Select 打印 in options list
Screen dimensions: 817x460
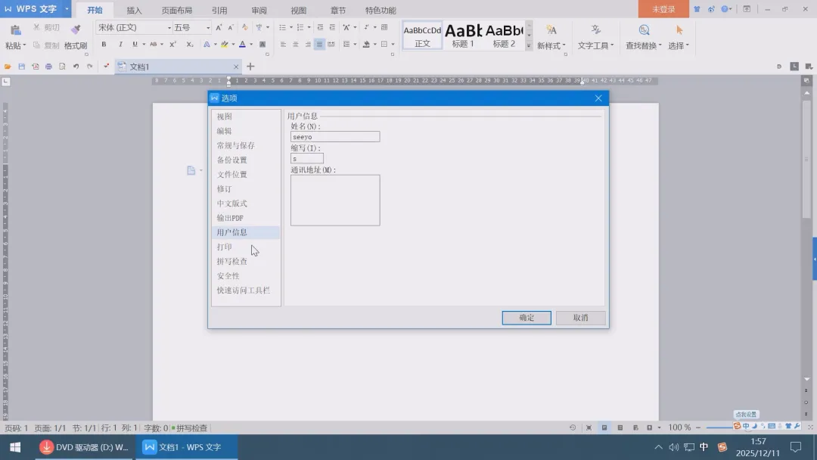click(x=246, y=247)
